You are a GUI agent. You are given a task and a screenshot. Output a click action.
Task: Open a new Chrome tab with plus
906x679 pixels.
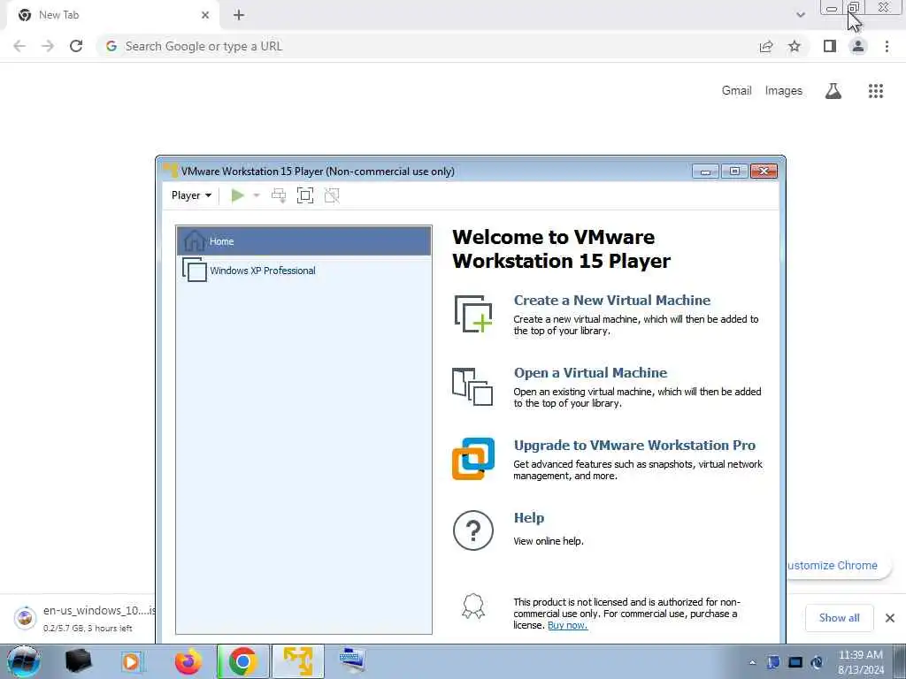pyautogui.click(x=239, y=15)
